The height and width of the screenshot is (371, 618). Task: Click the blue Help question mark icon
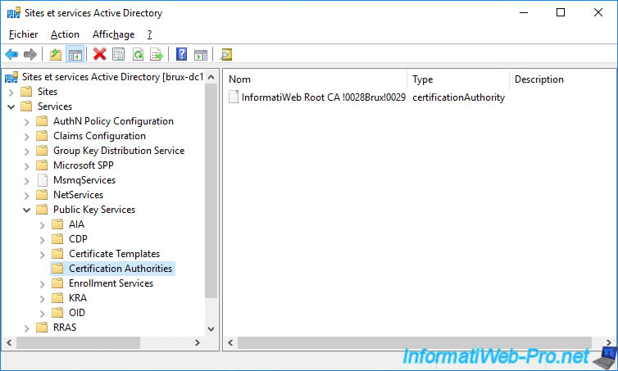tap(181, 55)
